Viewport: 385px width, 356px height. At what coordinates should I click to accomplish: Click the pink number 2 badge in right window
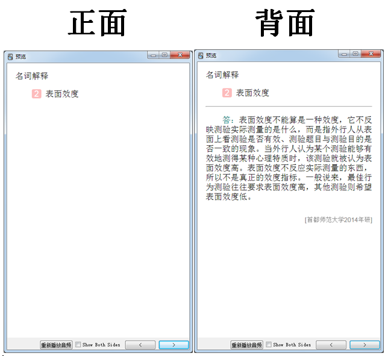click(x=227, y=93)
